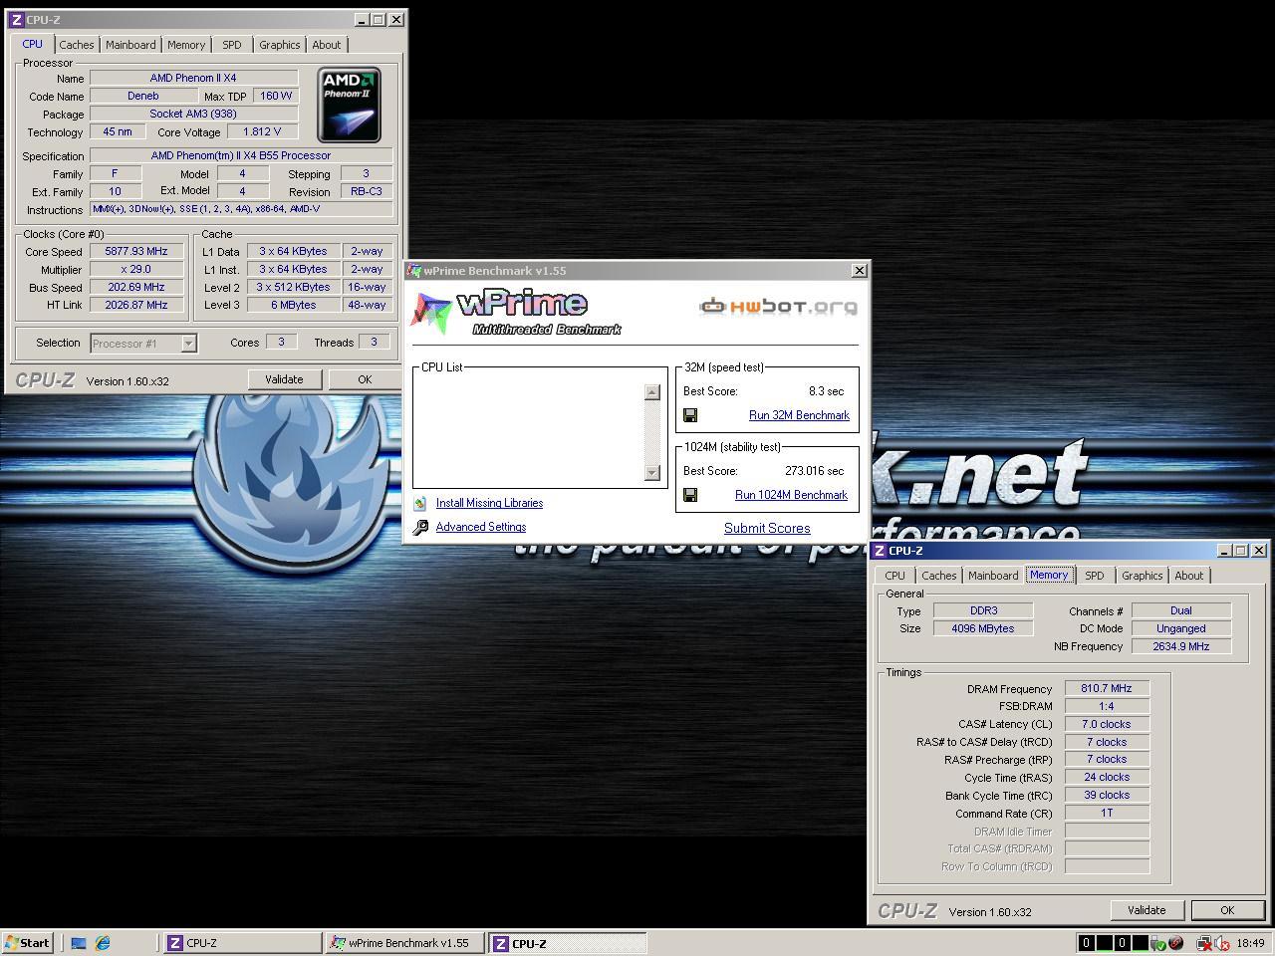Open SPD tab in bottom-right CPU-Z window

(x=1095, y=576)
